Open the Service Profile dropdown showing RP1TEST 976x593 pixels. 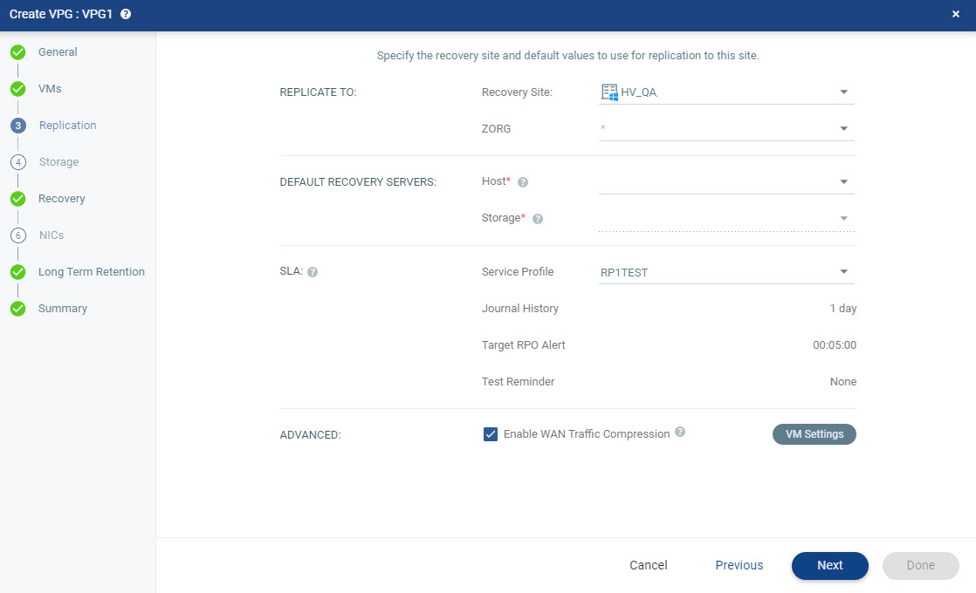[726, 272]
